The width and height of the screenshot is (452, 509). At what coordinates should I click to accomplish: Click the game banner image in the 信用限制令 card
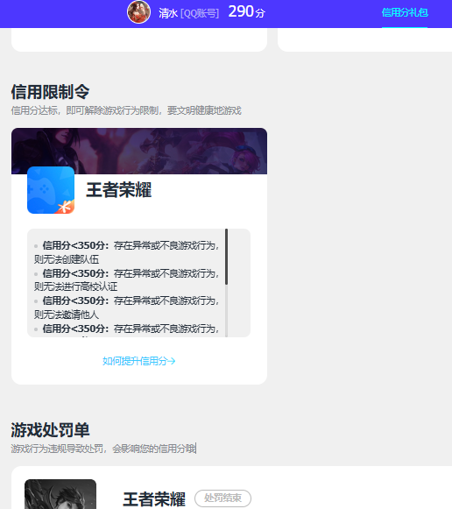(139, 151)
